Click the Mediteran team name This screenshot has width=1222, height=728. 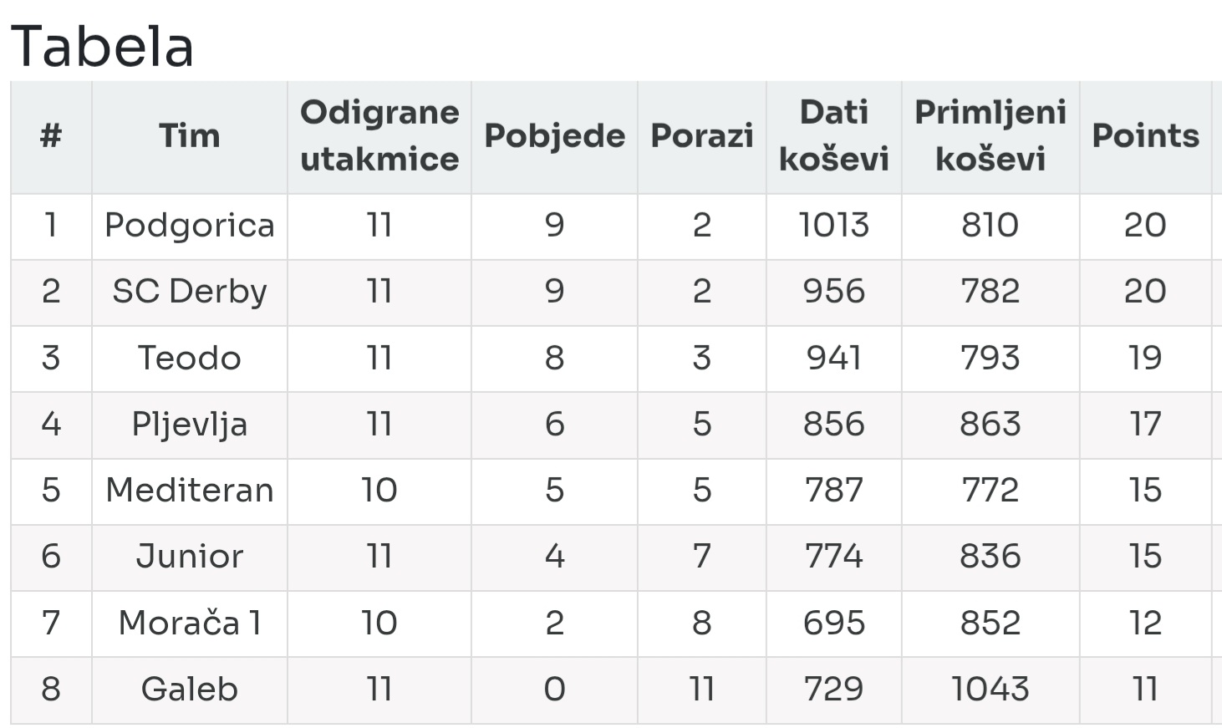pyautogui.click(x=190, y=491)
